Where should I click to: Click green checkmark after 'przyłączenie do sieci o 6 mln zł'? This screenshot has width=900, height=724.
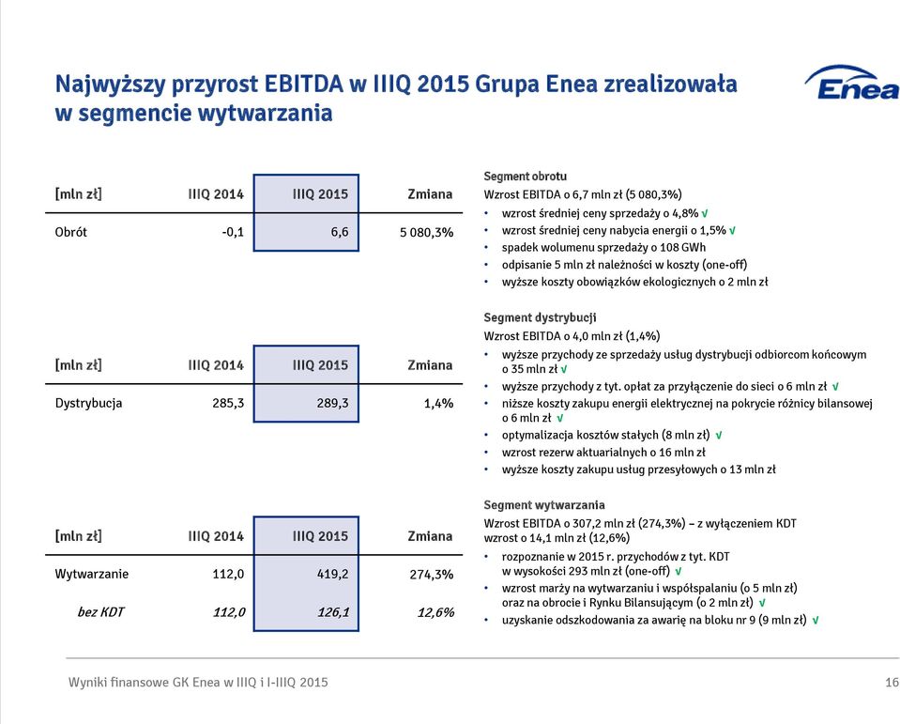coord(835,387)
